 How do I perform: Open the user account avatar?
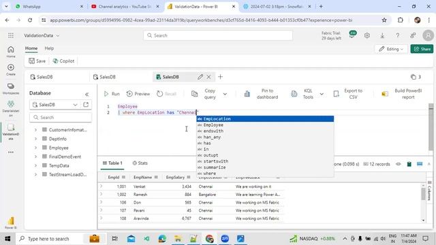pyautogui.click(x=428, y=35)
